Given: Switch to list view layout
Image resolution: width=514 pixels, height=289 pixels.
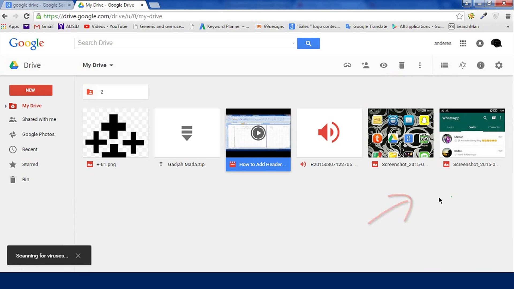Looking at the screenshot, I should click(444, 65).
